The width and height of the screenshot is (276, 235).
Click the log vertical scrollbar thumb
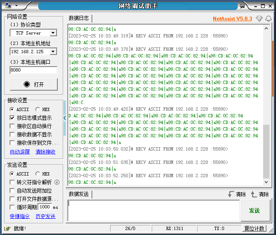tap(266, 151)
